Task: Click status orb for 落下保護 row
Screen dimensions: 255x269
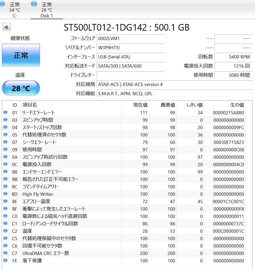Action: [5, 260]
